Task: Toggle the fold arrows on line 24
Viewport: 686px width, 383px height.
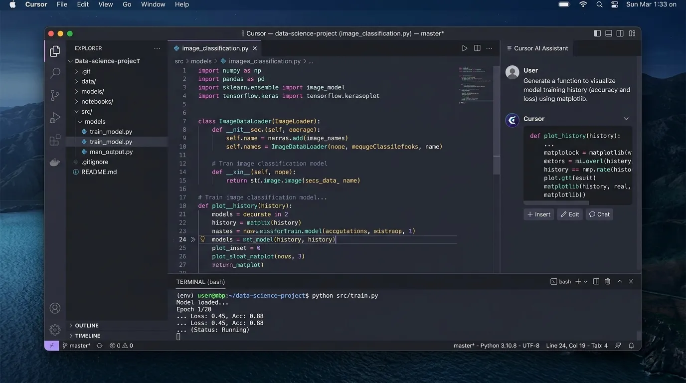Action: [193, 239]
